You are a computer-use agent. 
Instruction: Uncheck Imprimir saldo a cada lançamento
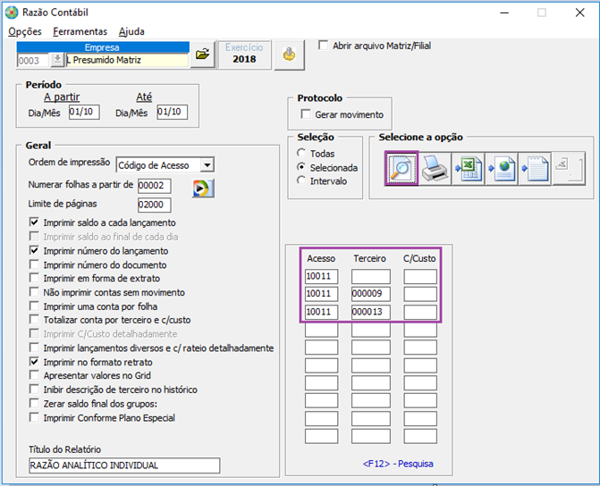[34, 222]
